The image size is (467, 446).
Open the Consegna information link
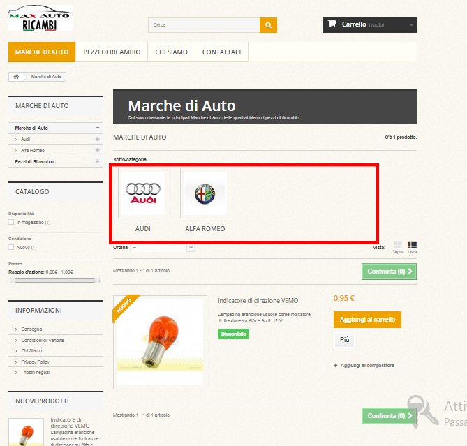pyautogui.click(x=31, y=329)
